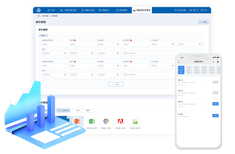The height and width of the screenshot is (154, 235).
Task: Tap the blue 预约 button for 调解三室
Action: (x=215, y=104)
